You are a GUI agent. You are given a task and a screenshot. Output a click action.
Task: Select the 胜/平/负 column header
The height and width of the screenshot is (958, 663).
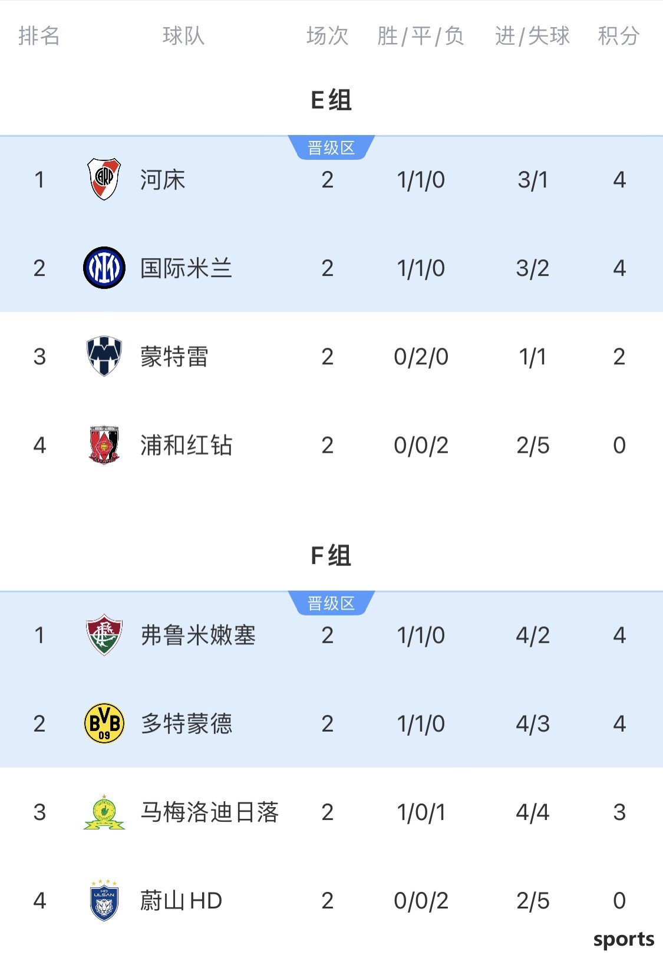(421, 36)
